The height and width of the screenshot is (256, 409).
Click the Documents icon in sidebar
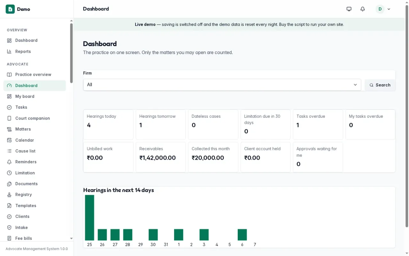coord(9,184)
